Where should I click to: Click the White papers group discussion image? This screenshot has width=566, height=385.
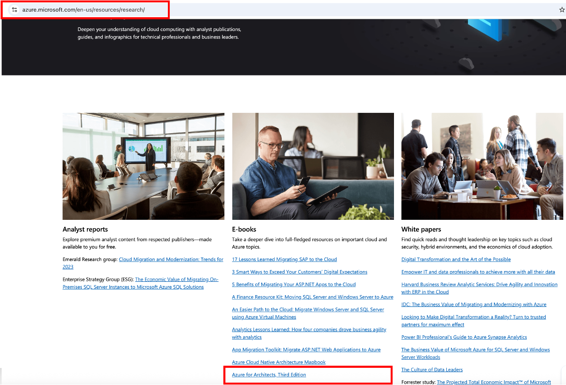[x=482, y=166]
